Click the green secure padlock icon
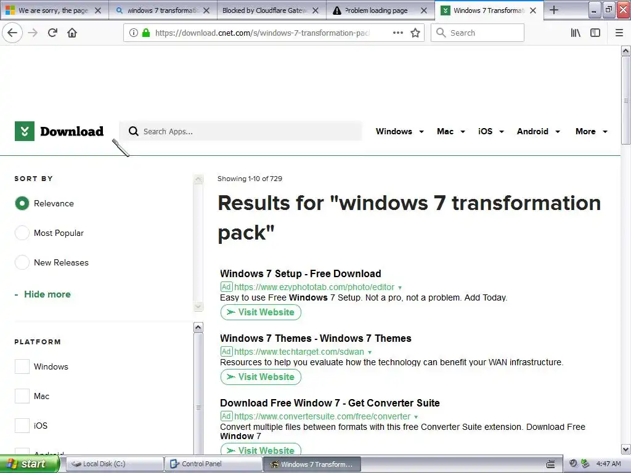The width and height of the screenshot is (631, 473). pos(146,33)
